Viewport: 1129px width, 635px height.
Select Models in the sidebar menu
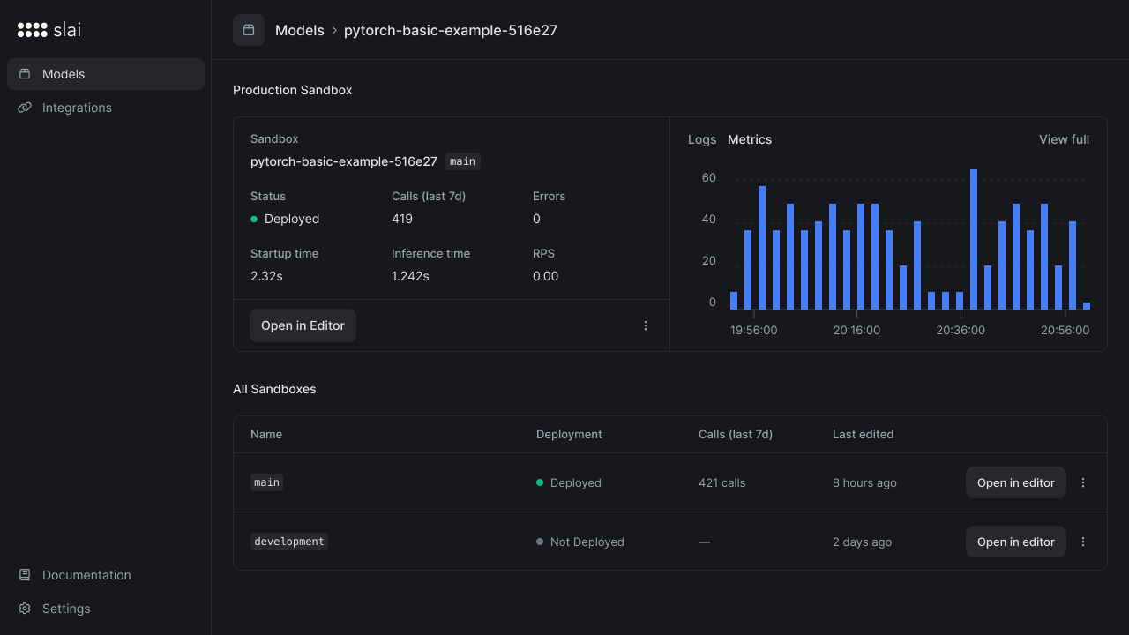pyautogui.click(x=64, y=74)
